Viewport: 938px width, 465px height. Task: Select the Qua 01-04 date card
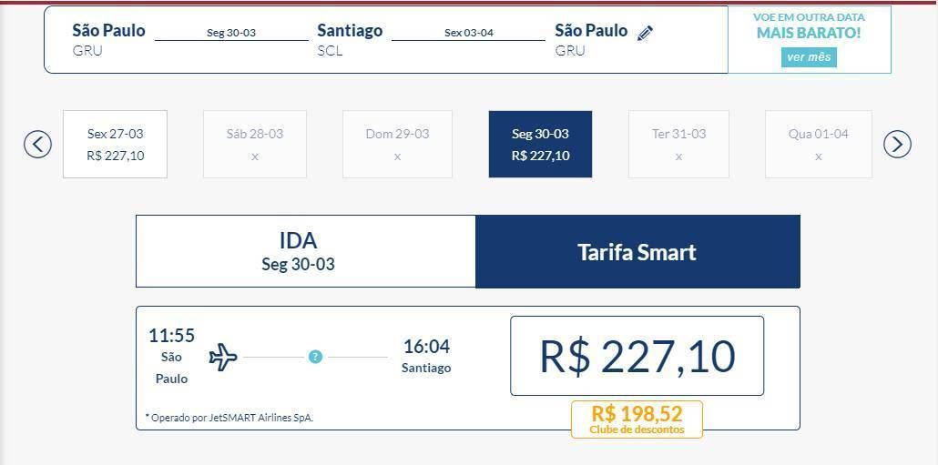click(x=819, y=144)
